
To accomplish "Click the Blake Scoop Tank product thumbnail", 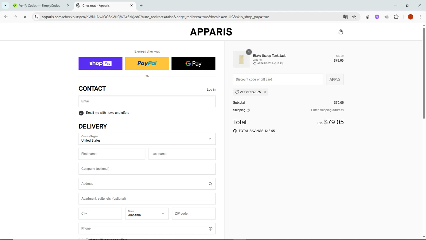I will (x=241, y=59).
